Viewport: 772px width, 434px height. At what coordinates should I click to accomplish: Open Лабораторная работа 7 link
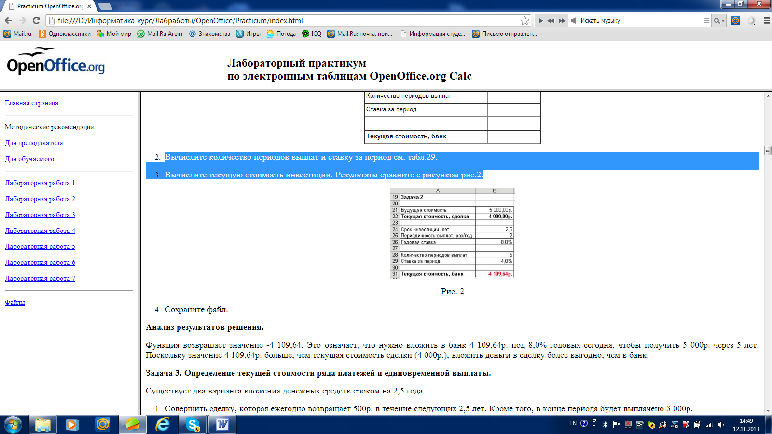pos(40,278)
